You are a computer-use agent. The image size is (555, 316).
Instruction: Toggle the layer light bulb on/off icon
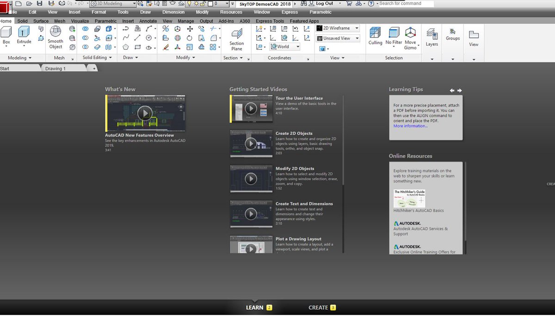[189, 3]
